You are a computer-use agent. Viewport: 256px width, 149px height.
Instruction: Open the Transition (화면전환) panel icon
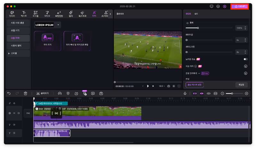(x=59, y=14)
